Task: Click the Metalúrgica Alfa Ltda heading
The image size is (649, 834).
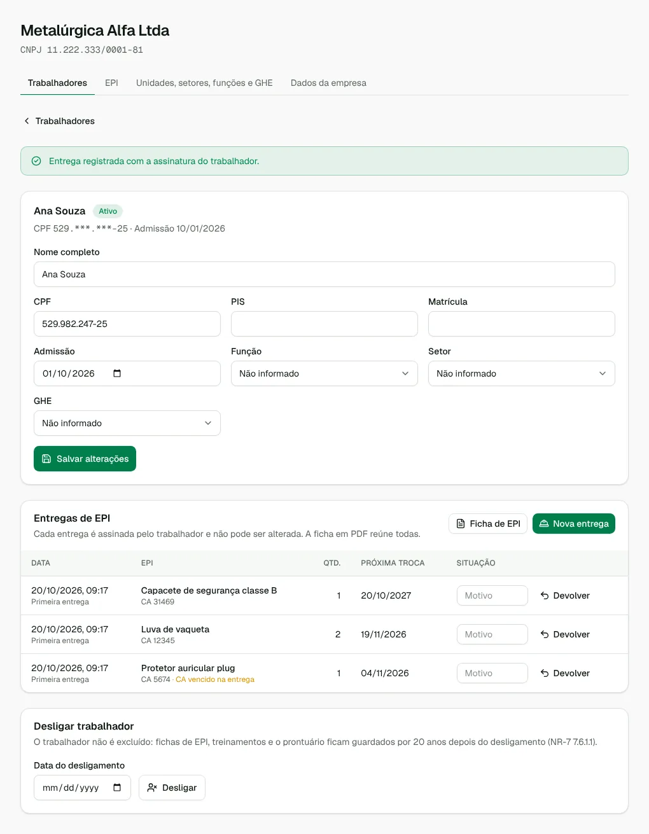Action: (x=95, y=31)
